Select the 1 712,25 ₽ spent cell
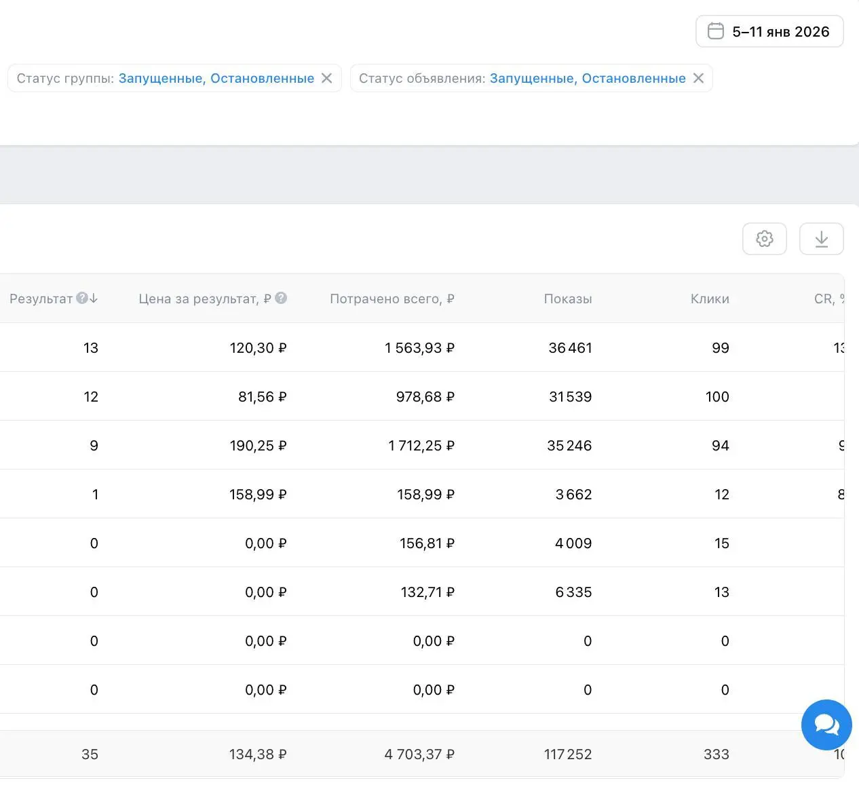 [421, 446]
